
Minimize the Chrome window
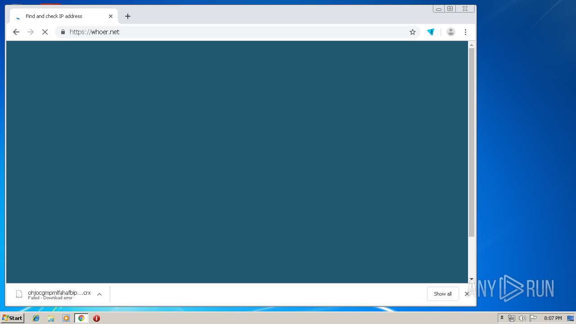[438, 9]
